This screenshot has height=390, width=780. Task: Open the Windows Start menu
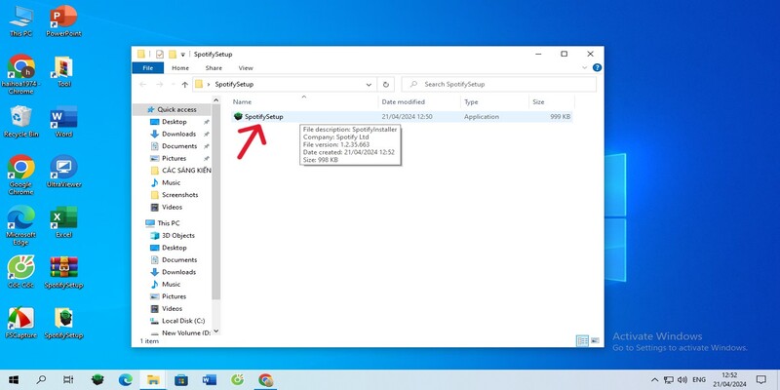14,380
